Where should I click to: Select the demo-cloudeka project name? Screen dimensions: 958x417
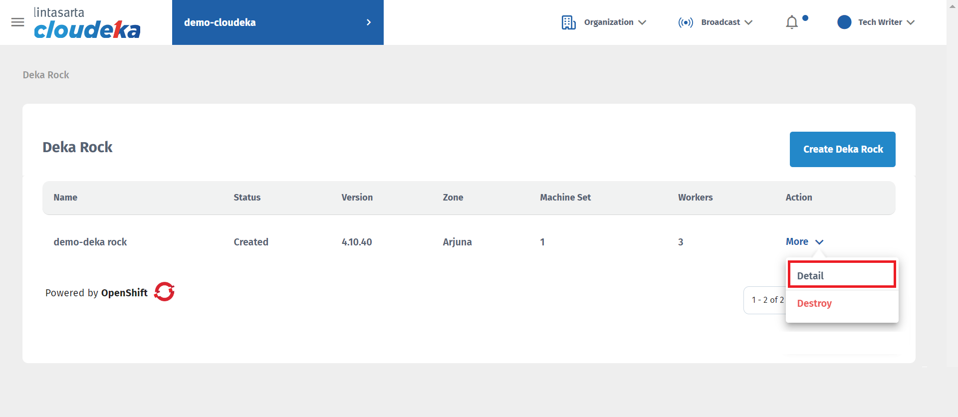220,22
